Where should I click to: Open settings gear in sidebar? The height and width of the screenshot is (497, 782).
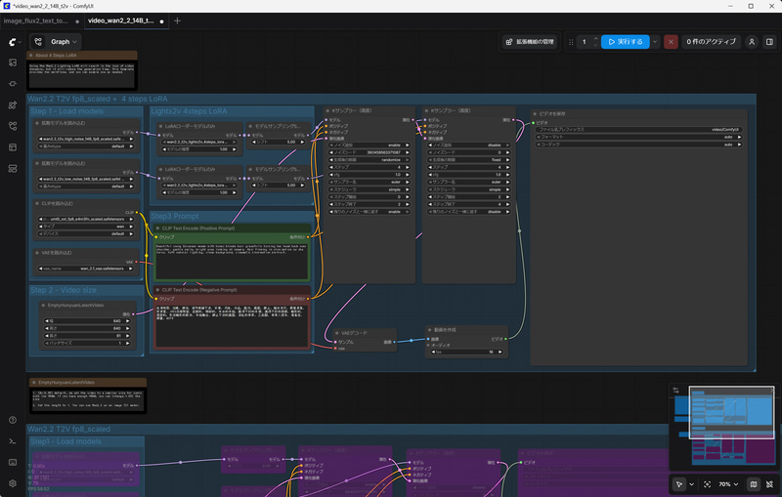coord(13,483)
